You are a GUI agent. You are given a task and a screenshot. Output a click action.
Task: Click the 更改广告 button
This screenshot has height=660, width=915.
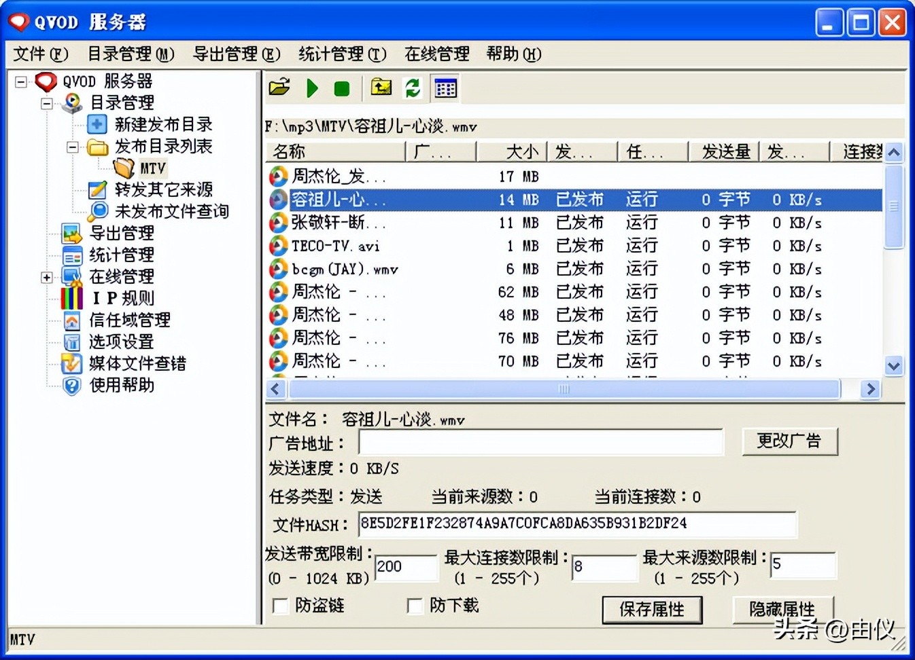[x=790, y=441]
